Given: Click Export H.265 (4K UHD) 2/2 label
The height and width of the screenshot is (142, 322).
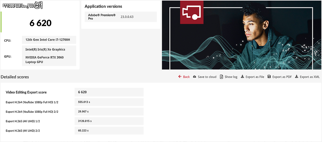Looking at the screenshot, I should click(x=23, y=131).
